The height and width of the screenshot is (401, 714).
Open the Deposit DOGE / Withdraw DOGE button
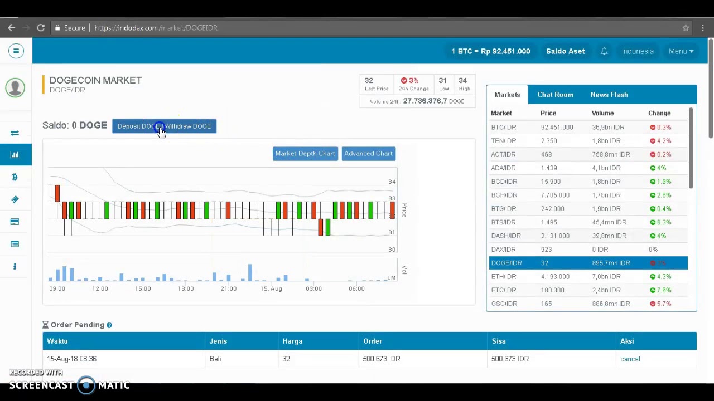[x=164, y=126]
